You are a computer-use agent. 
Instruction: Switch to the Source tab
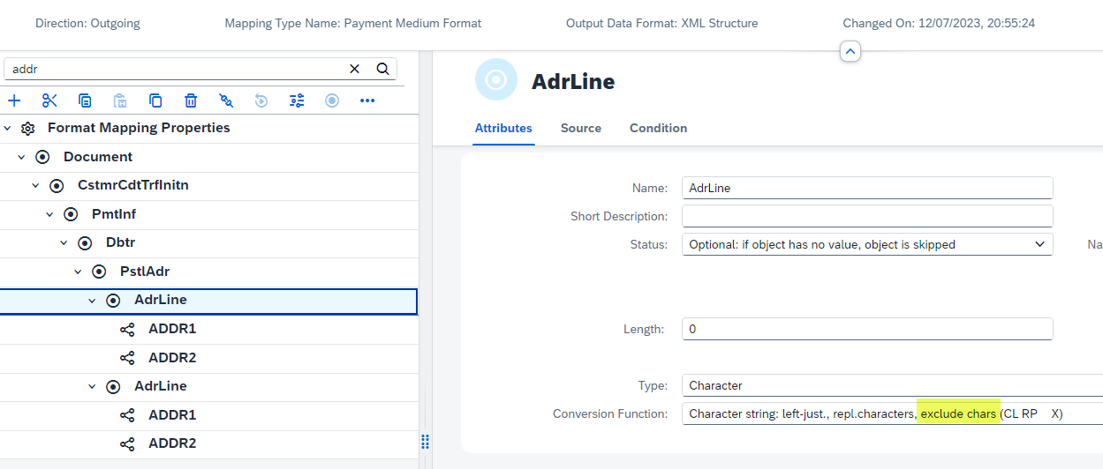pyautogui.click(x=581, y=128)
